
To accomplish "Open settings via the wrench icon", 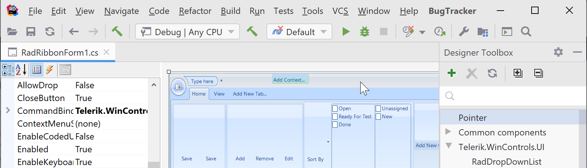I will [x=464, y=32].
